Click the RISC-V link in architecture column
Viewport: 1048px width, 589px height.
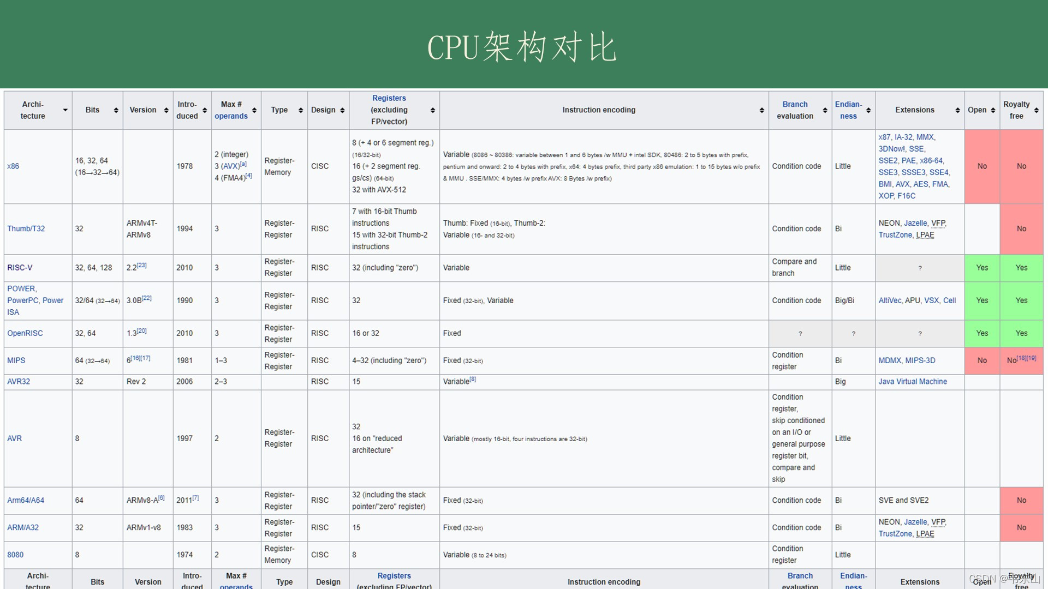(22, 267)
